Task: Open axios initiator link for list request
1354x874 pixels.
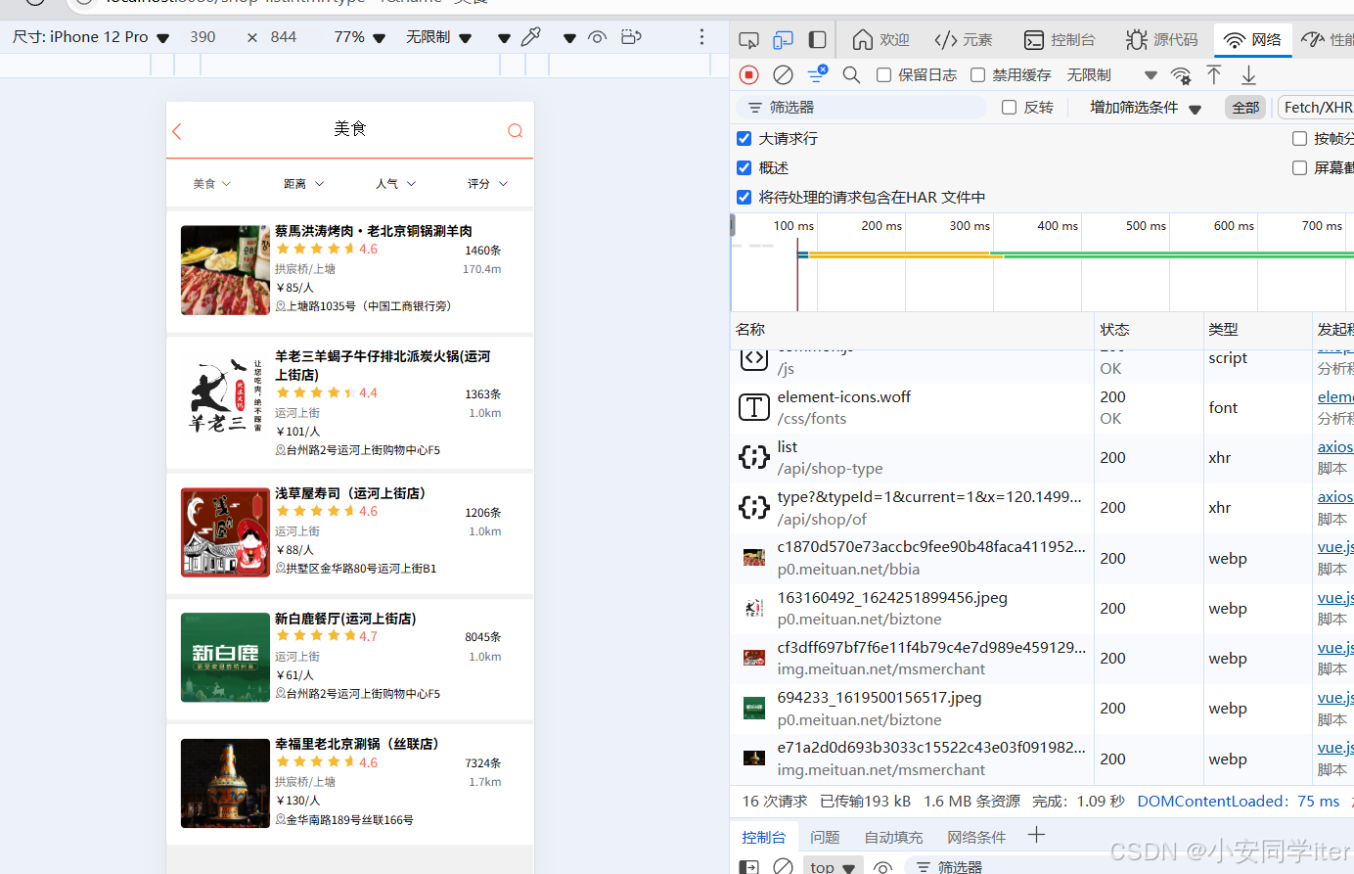Action: (x=1334, y=447)
